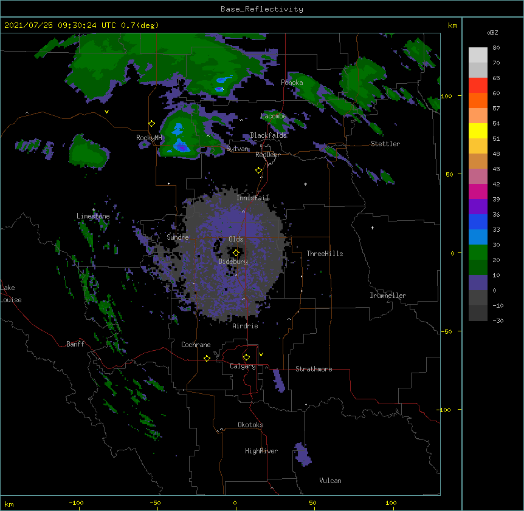524x511 pixels.
Task: Select the bright yellow swatch in the dBZ legend
Action: 478,130
